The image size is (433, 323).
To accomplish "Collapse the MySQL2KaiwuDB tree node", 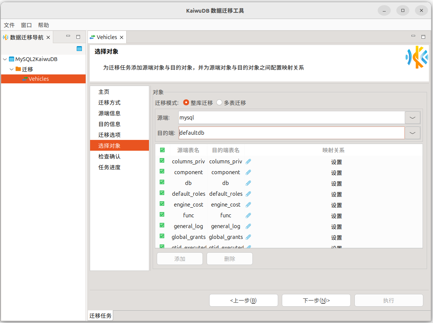I will tap(4, 59).
